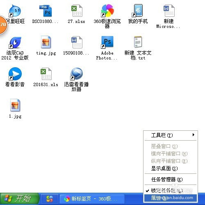Select the 201631.xls spreadsheet file
The height and width of the screenshot is (205, 205).
tap(46, 74)
